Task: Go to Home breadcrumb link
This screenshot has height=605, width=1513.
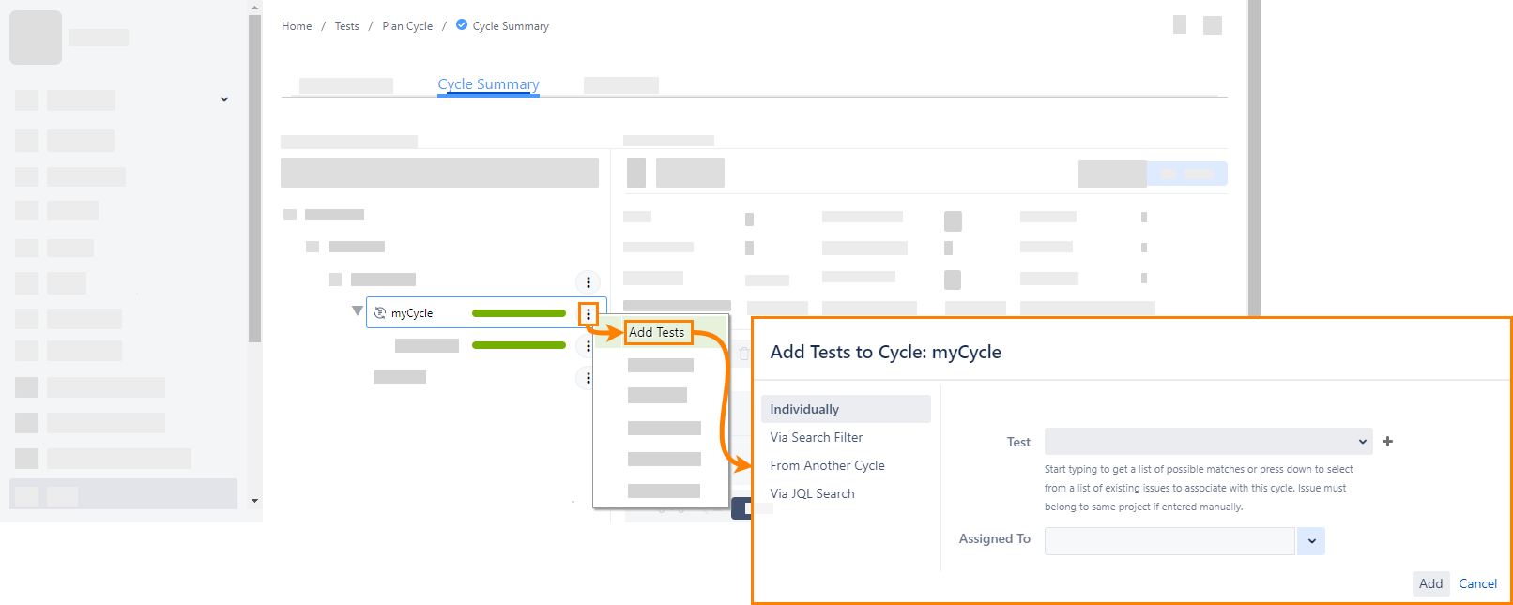Action: coord(297,26)
